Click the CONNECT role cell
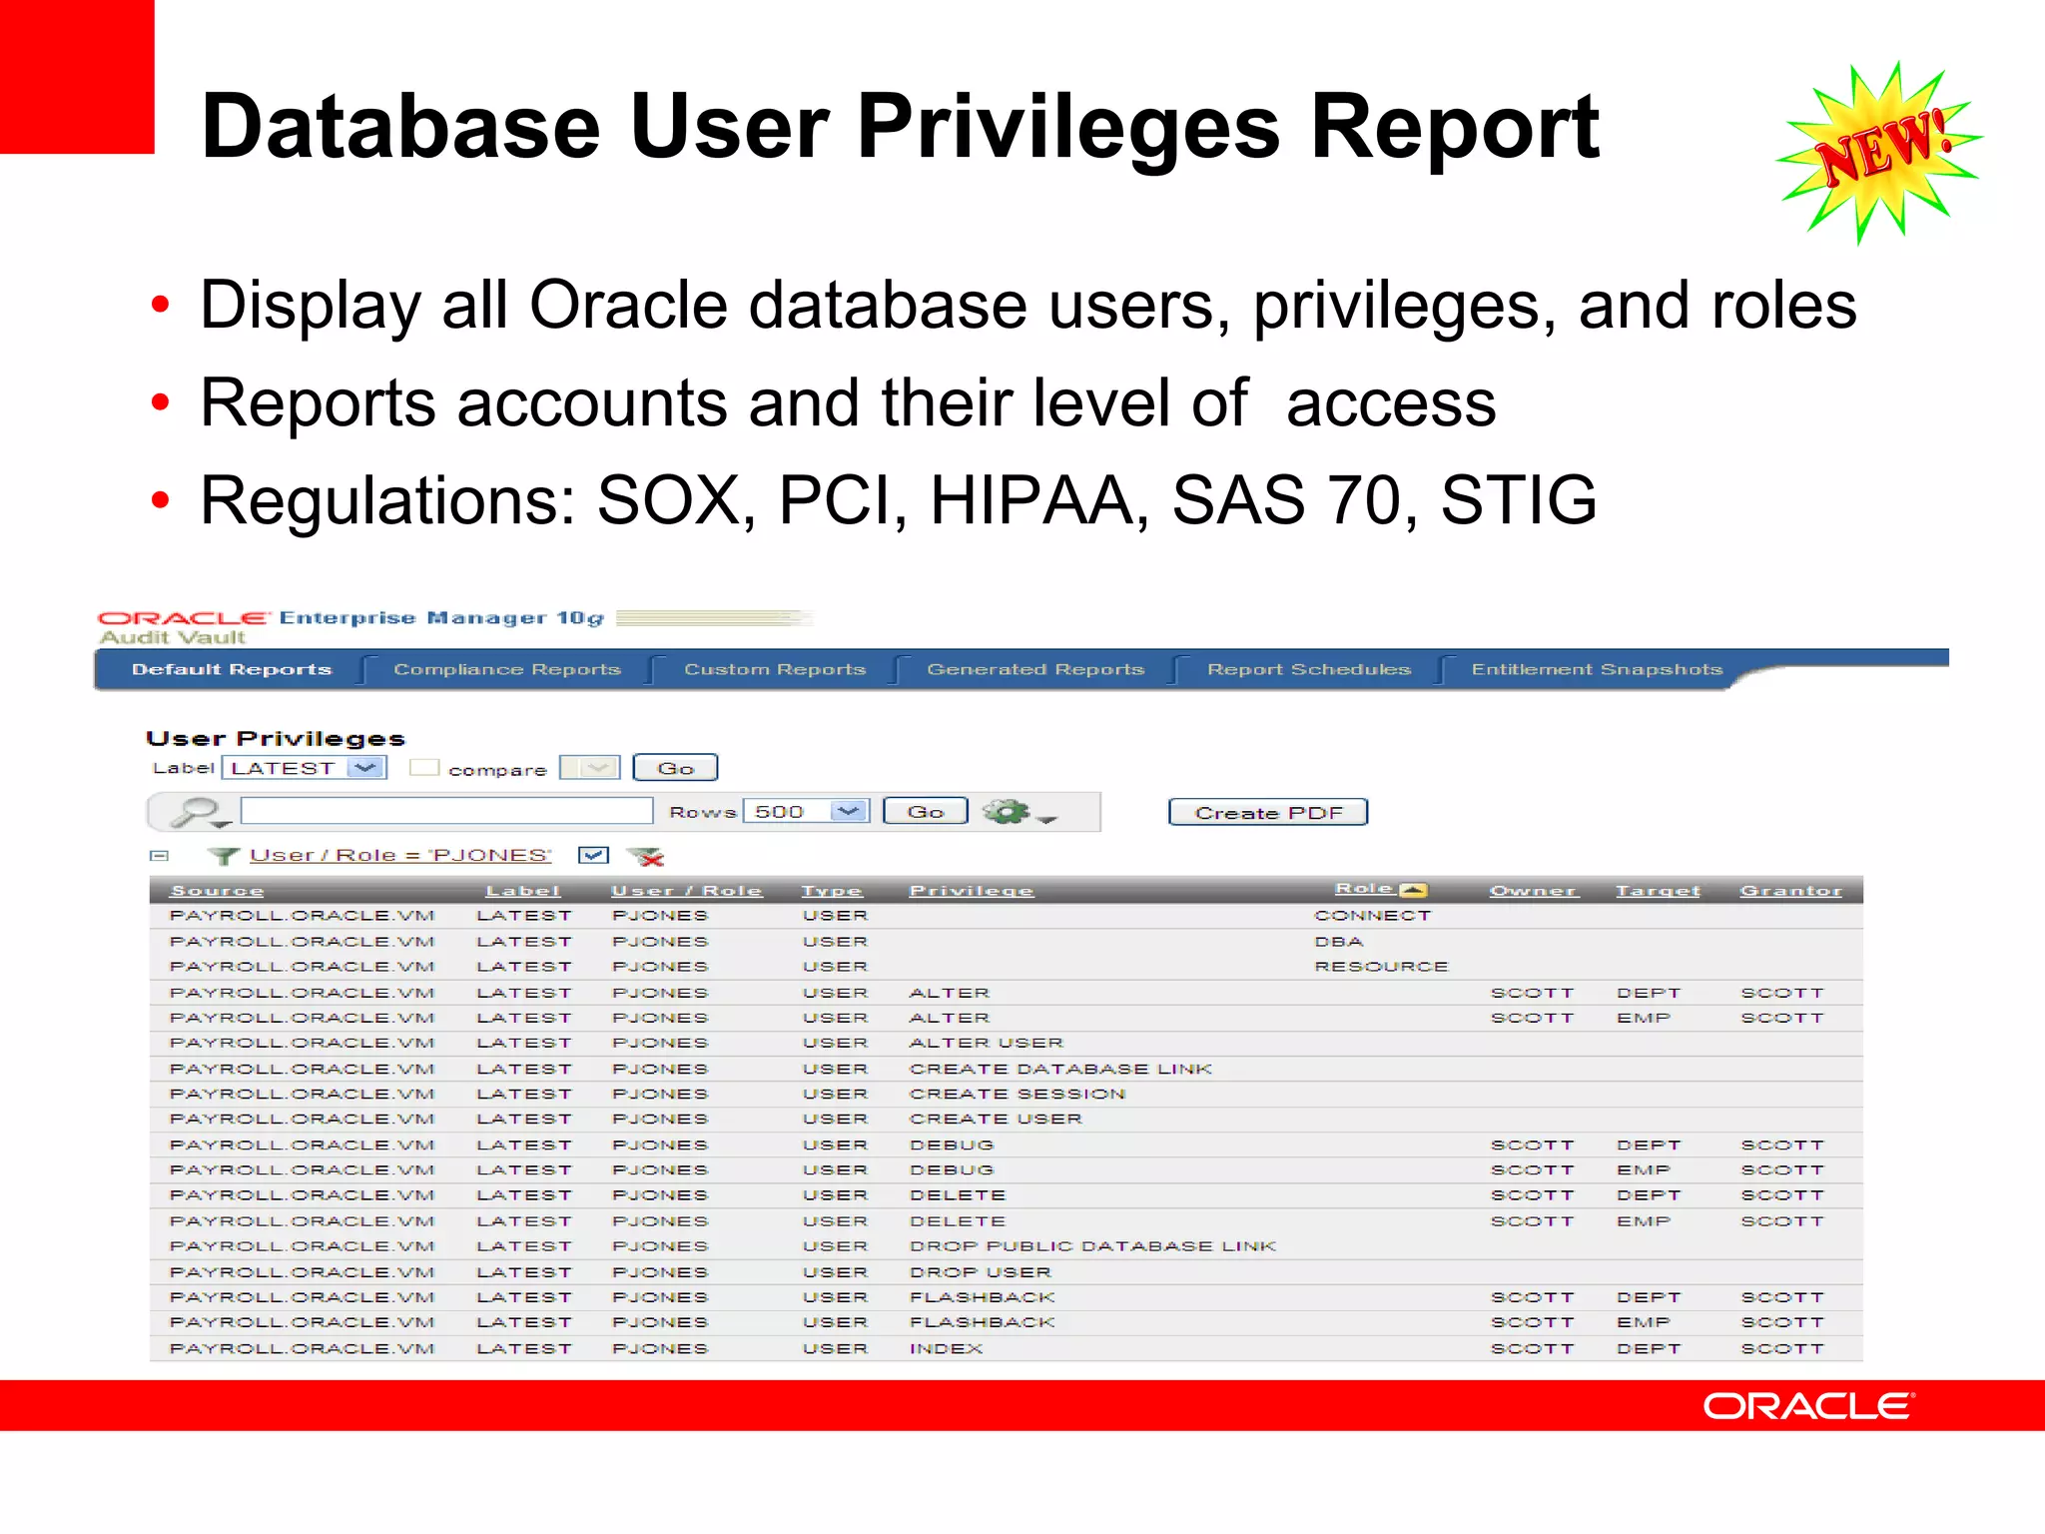The image size is (2045, 1534). (1373, 915)
